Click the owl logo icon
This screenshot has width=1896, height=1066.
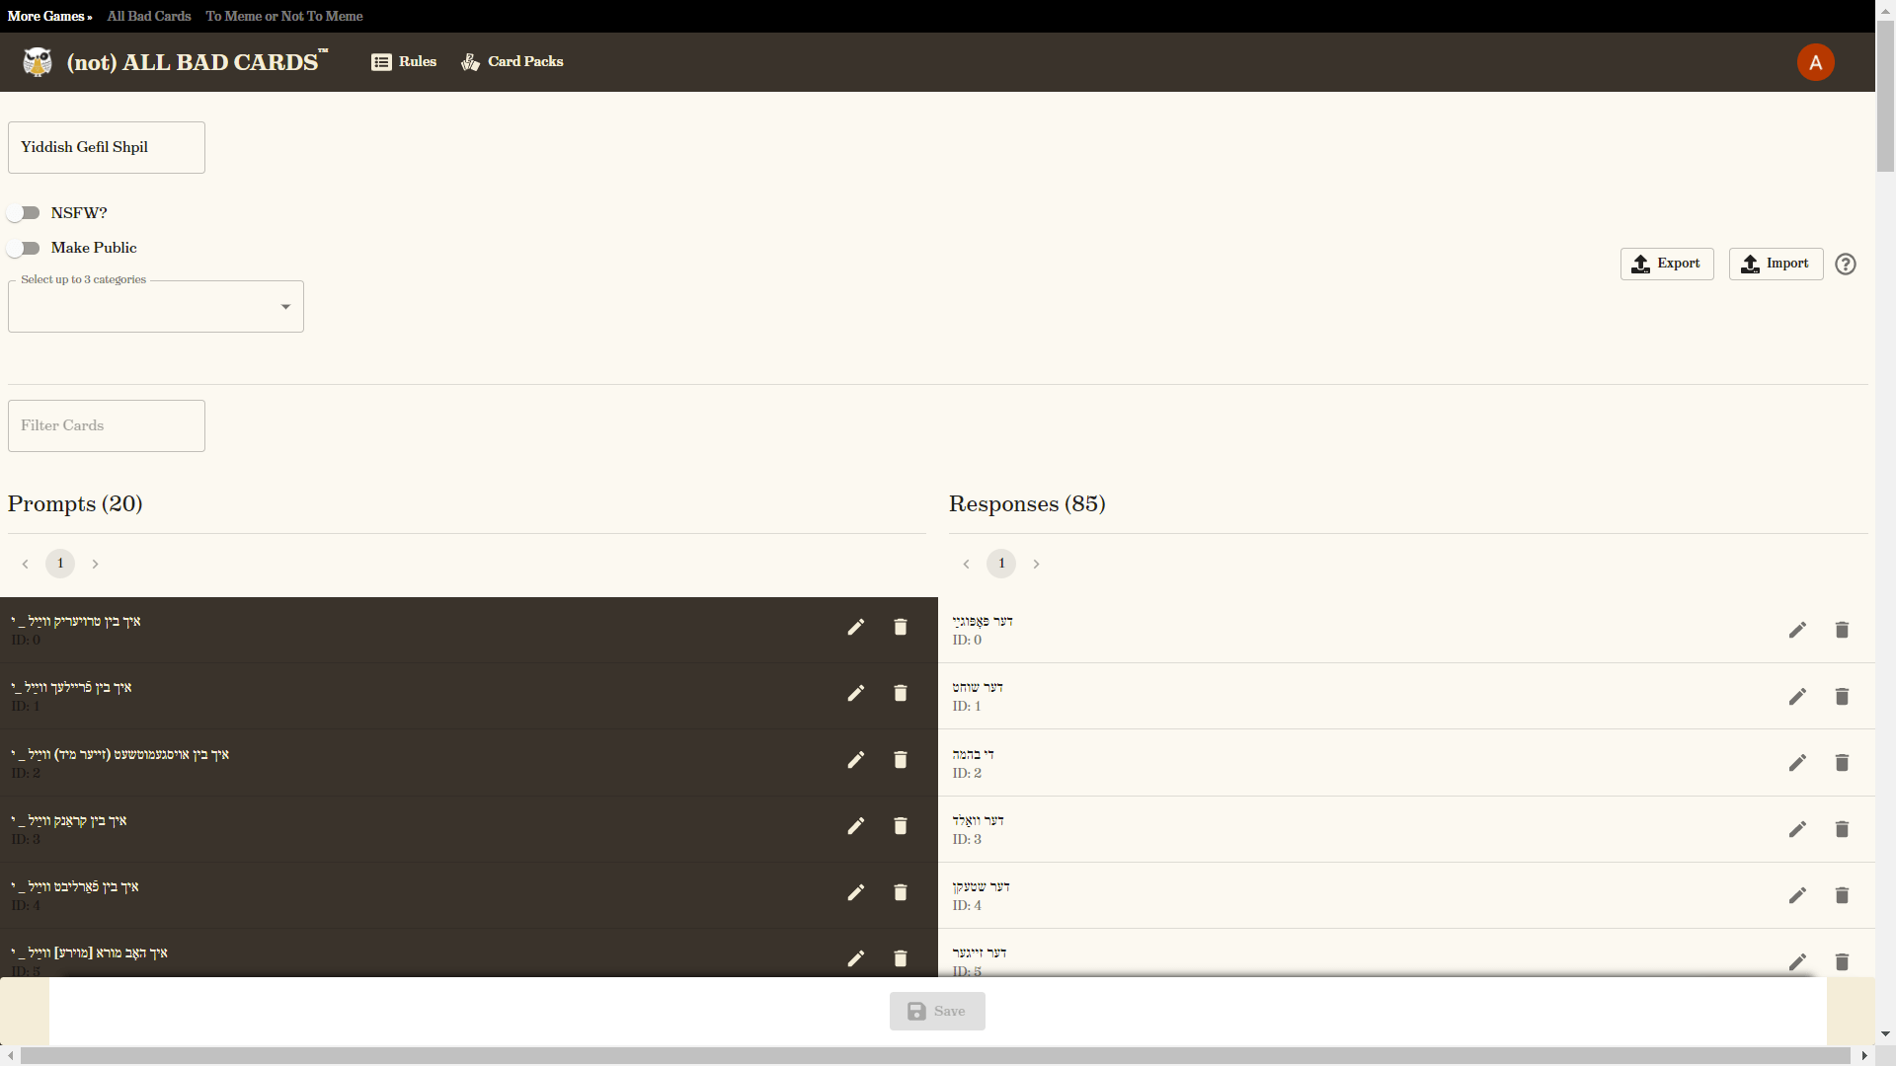[38, 62]
